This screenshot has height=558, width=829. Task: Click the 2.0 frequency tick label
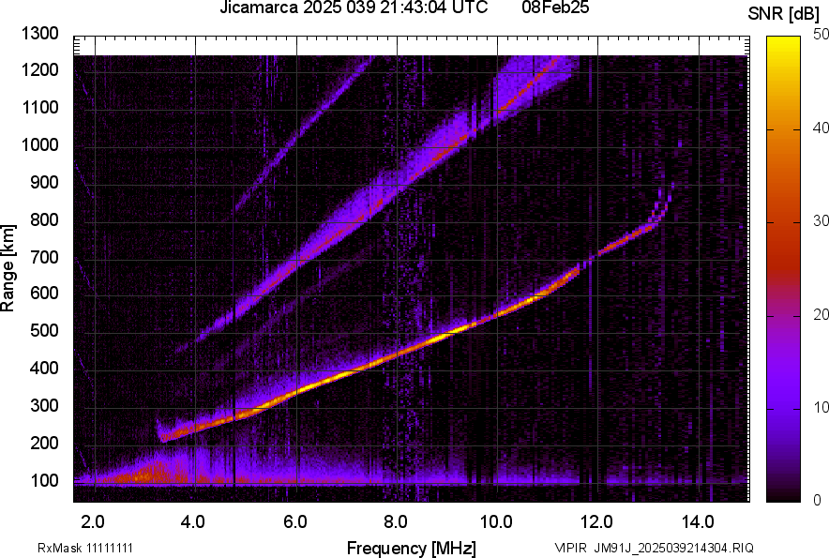click(93, 520)
